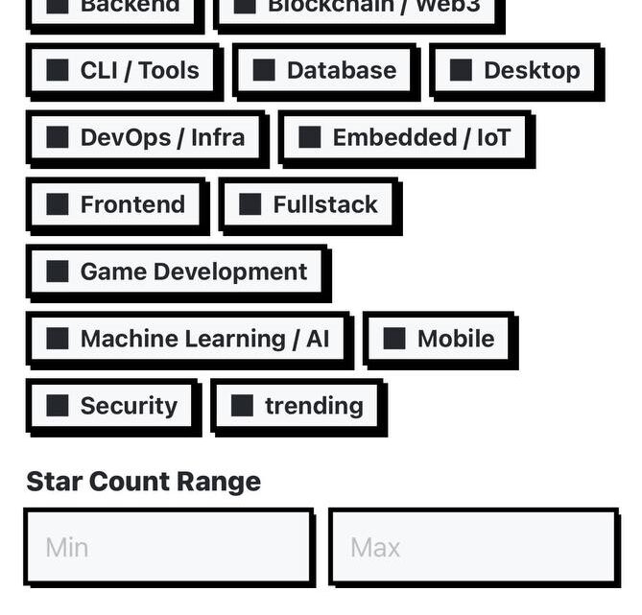Tick the trending tag checkbox

(x=242, y=406)
